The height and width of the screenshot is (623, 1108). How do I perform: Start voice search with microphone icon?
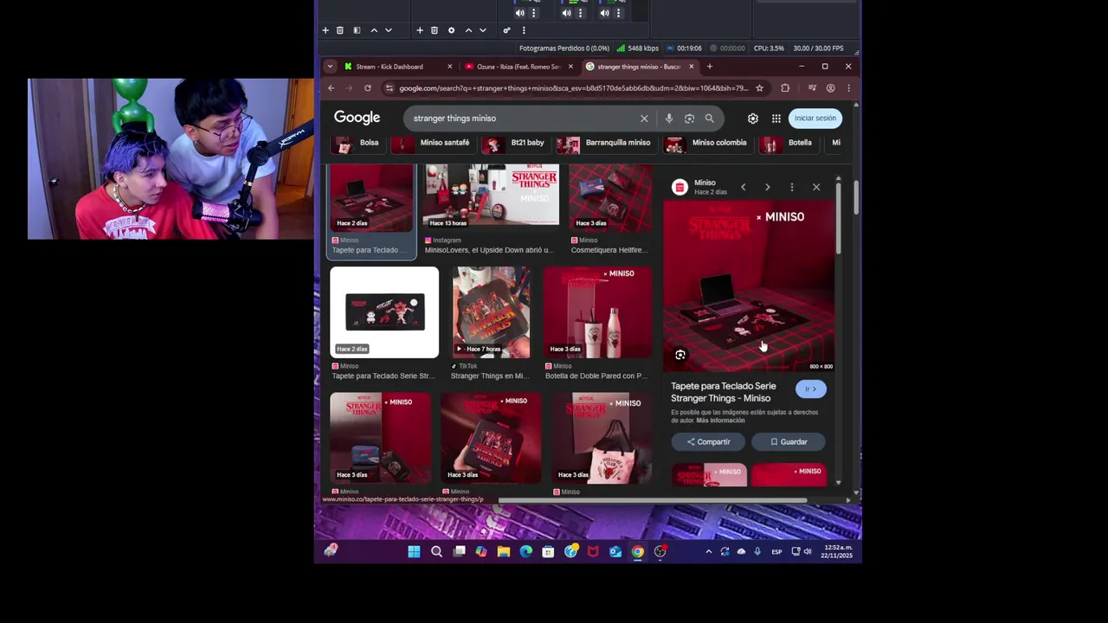(x=668, y=119)
